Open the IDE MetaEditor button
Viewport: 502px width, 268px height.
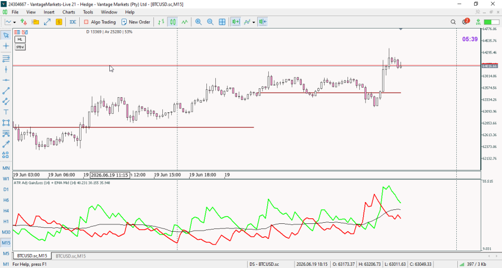73,22
